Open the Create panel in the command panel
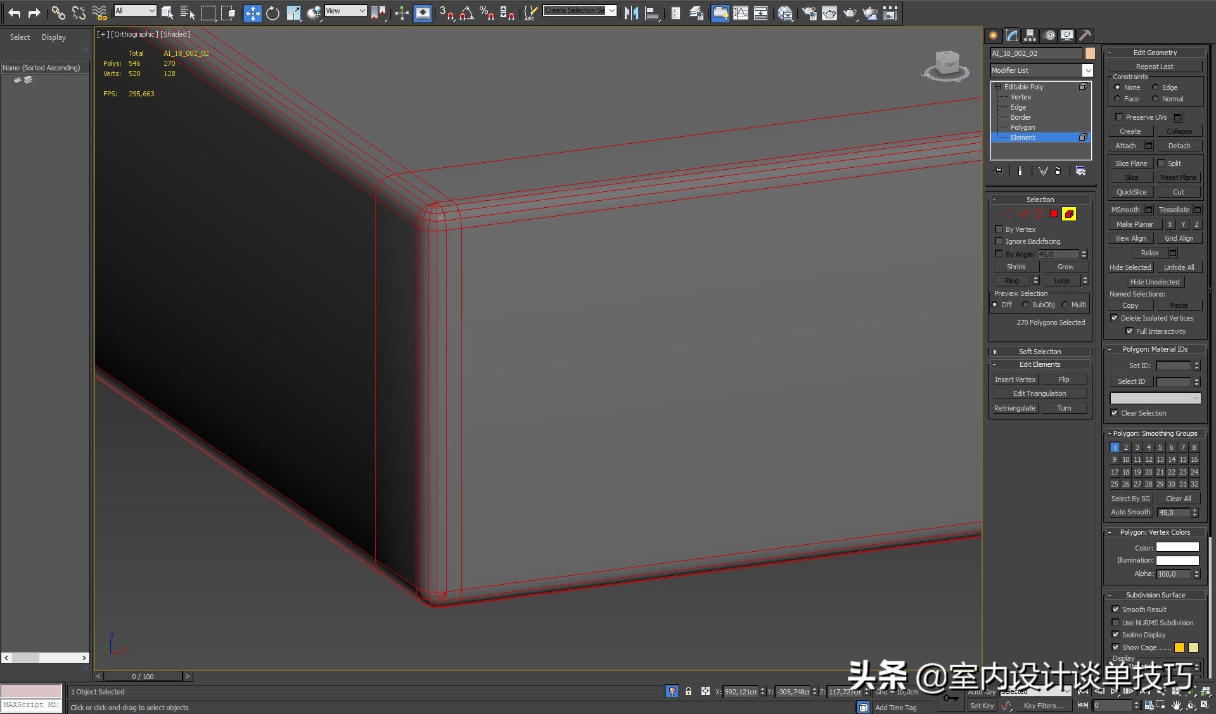 click(x=992, y=35)
